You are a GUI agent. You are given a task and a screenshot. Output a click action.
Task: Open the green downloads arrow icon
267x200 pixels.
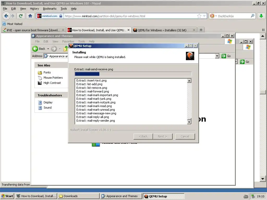(x=261, y=16)
